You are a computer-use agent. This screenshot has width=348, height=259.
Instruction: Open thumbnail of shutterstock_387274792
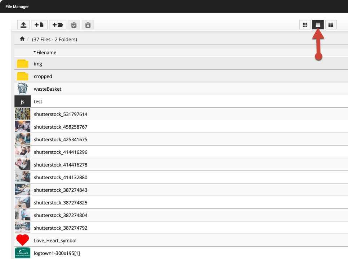23,228
